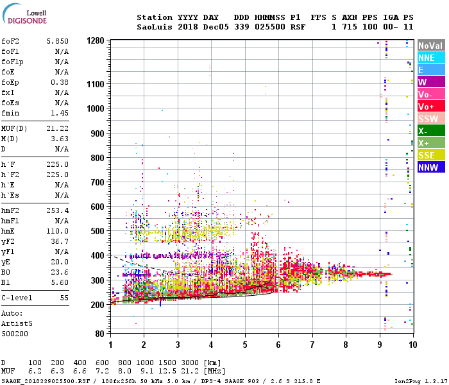Click the MUF value 6.2 for 100 km
This screenshot has width=449, height=385.
pyautogui.click(x=35, y=372)
